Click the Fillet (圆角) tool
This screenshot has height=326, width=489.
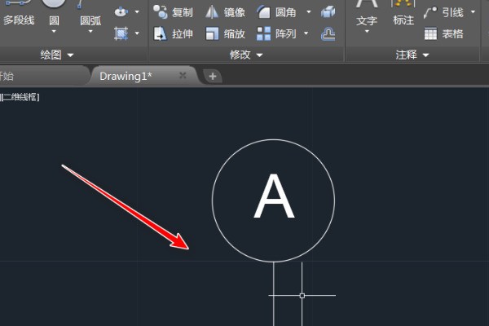pos(276,12)
